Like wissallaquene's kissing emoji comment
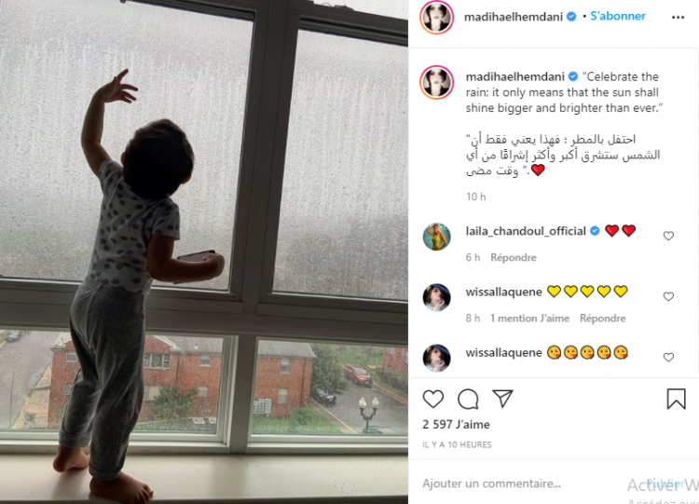The height and width of the screenshot is (504, 699). click(x=668, y=357)
